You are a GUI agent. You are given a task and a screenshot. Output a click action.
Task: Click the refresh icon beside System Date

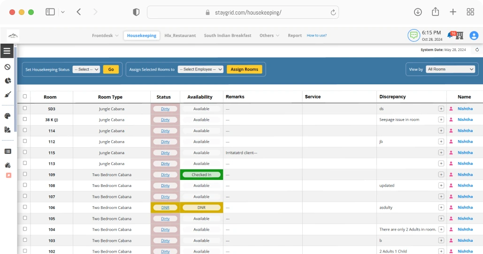click(x=477, y=50)
